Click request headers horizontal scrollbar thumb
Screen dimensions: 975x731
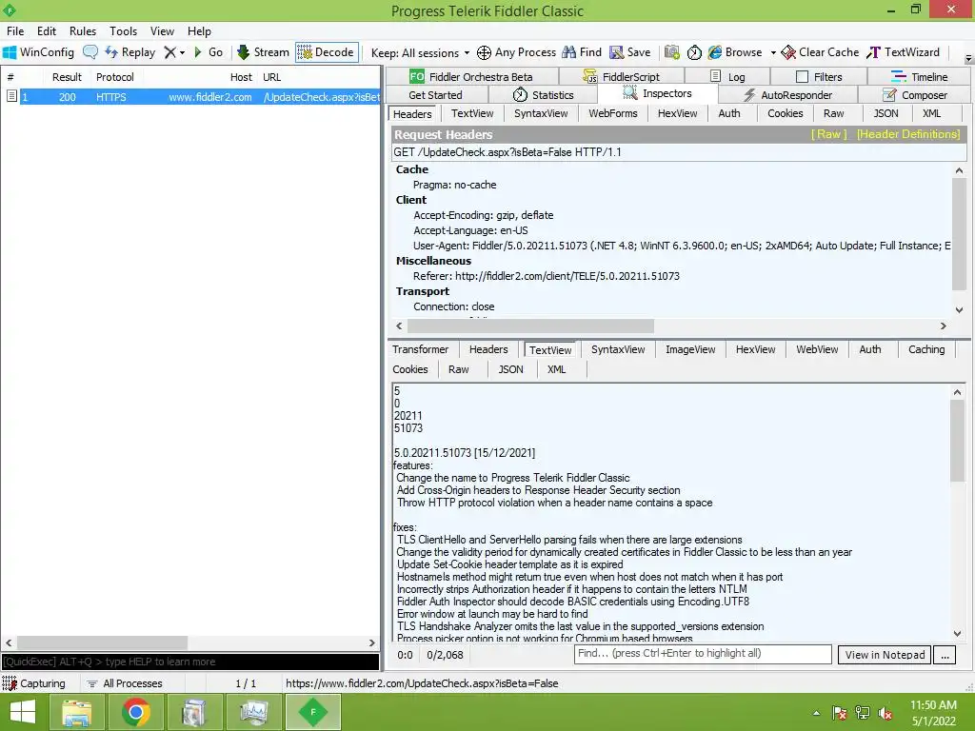click(530, 326)
